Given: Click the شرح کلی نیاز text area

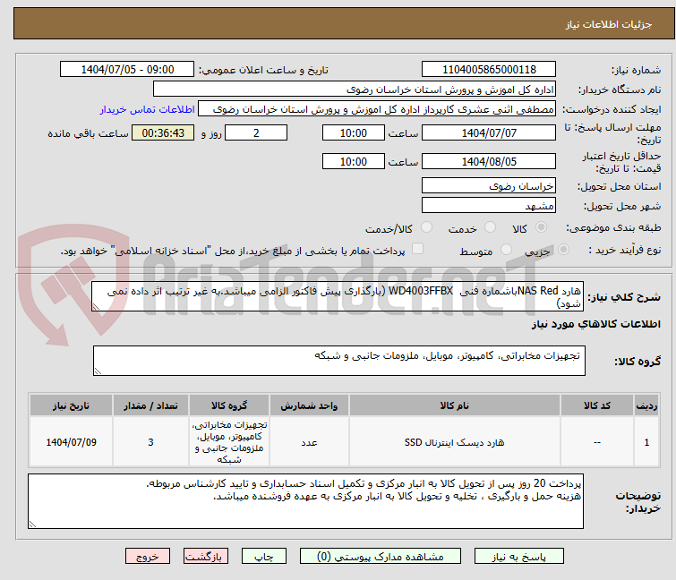Looking at the screenshot, I should click(338, 296).
